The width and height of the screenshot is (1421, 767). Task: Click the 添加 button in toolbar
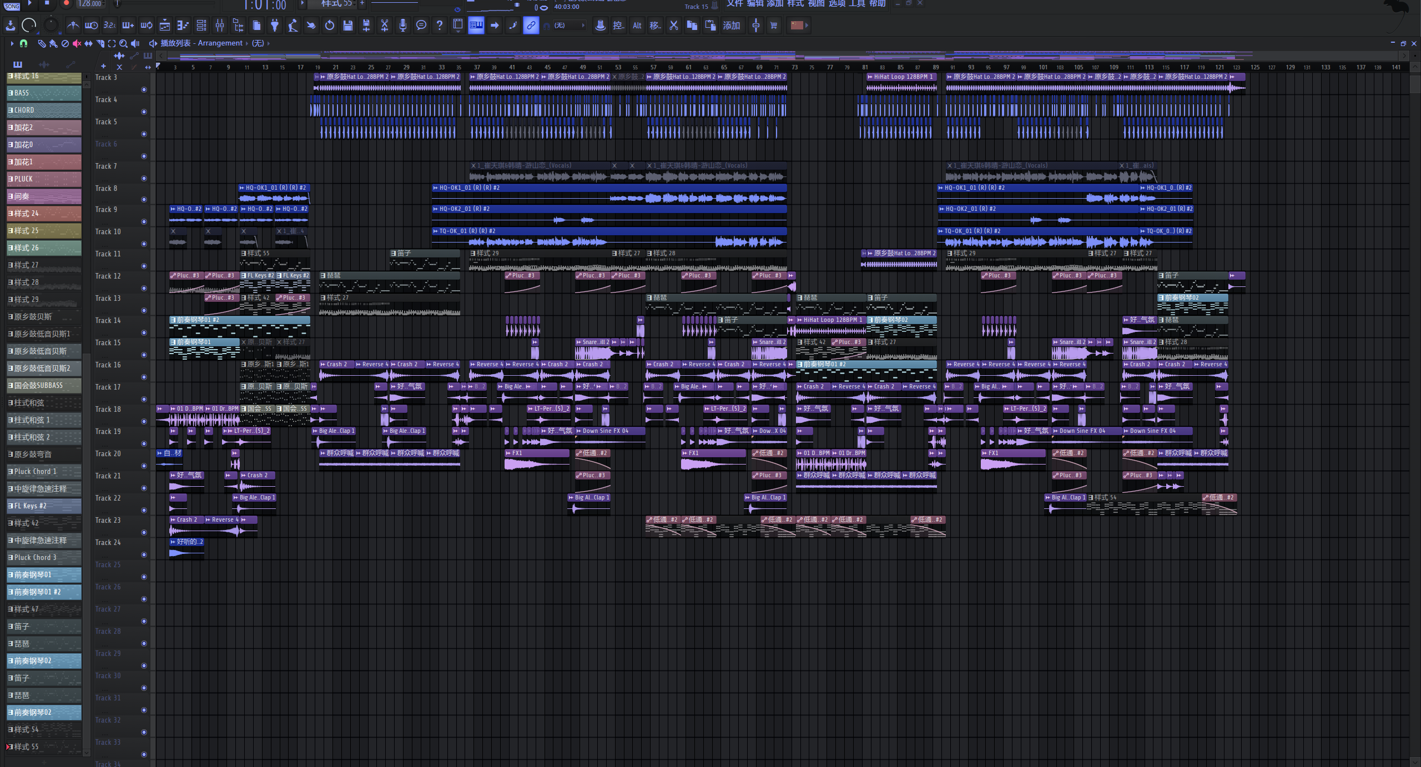coord(731,26)
